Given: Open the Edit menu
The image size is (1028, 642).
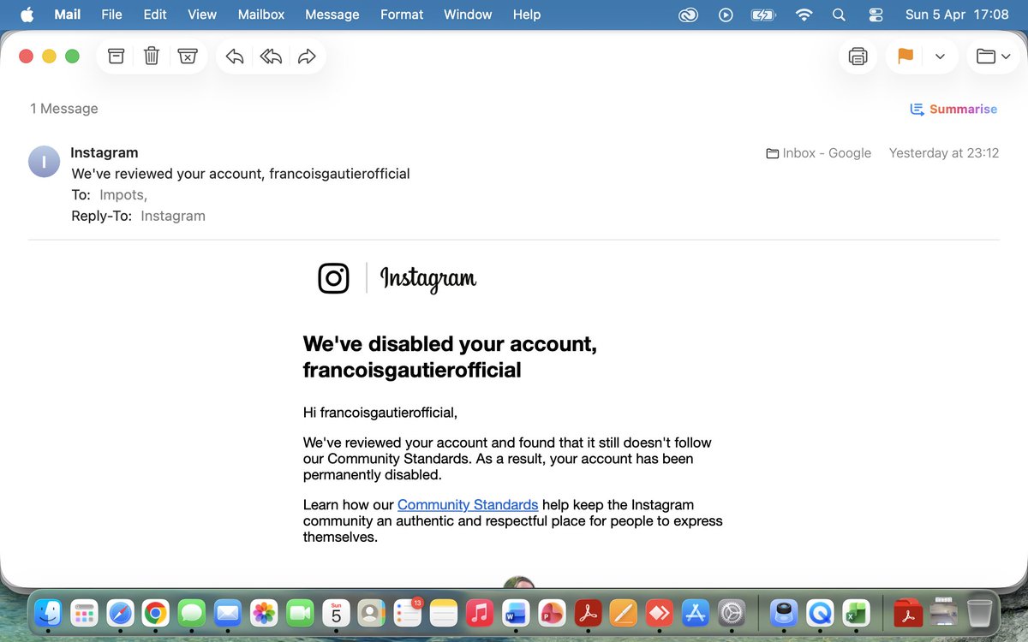Looking at the screenshot, I should pyautogui.click(x=155, y=15).
